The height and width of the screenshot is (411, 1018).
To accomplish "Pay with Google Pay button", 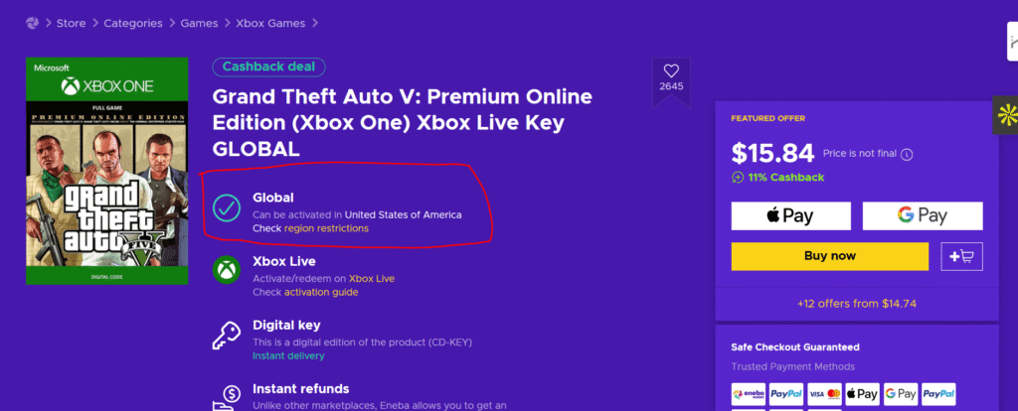I will pos(922,215).
